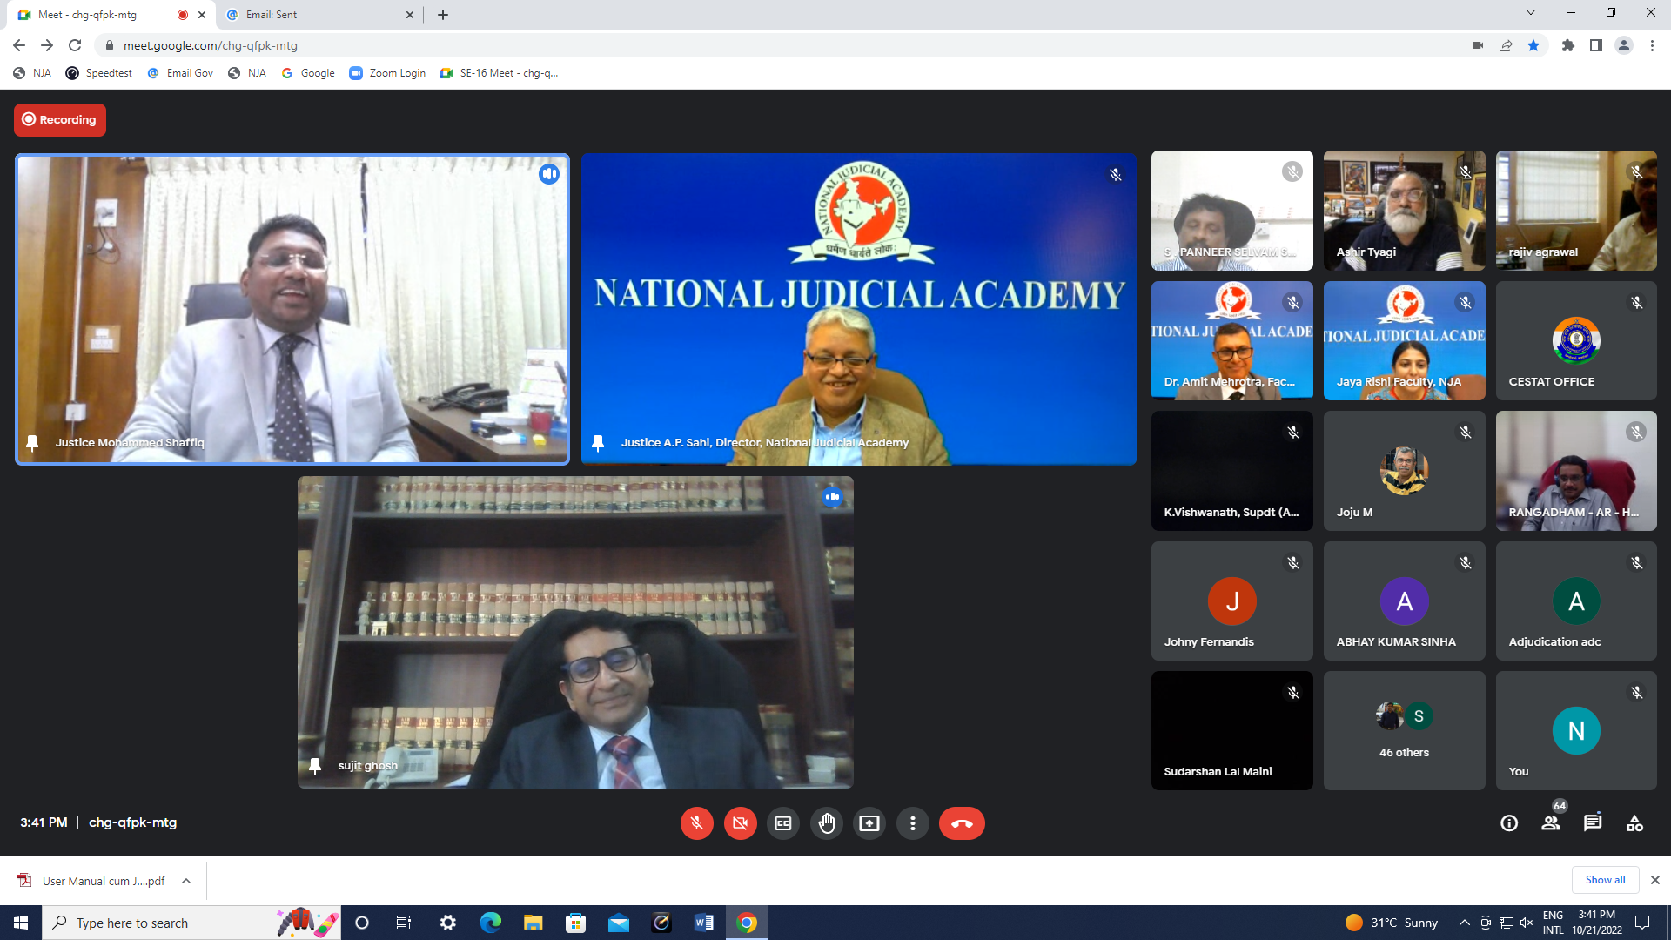Open the ENG INTL language selector
The image size is (1671, 940).
[x=1554, y=923]
